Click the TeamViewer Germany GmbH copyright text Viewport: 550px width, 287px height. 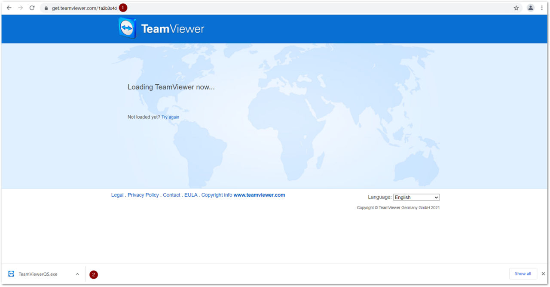[x=398, y=208]
